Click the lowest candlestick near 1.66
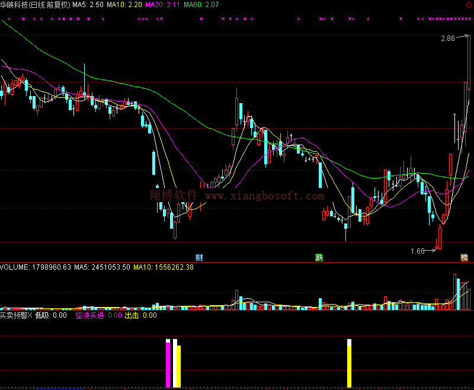Image resolution: width=474 pixels, height=390 pixels. click(x=436, y=244)
